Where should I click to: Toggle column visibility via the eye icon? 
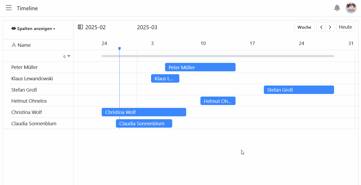[14, 29]
